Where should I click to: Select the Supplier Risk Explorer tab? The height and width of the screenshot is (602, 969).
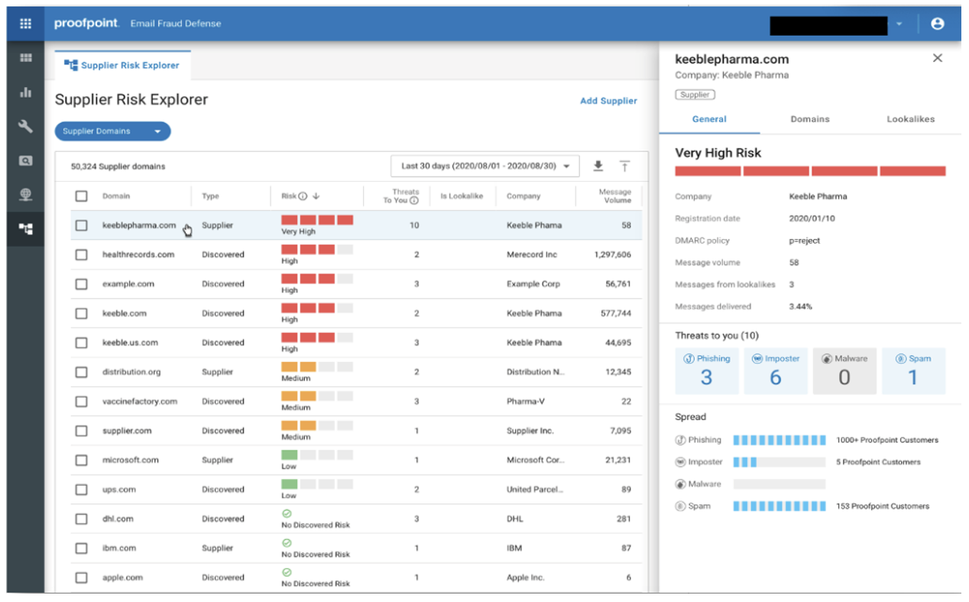[122, 66]
